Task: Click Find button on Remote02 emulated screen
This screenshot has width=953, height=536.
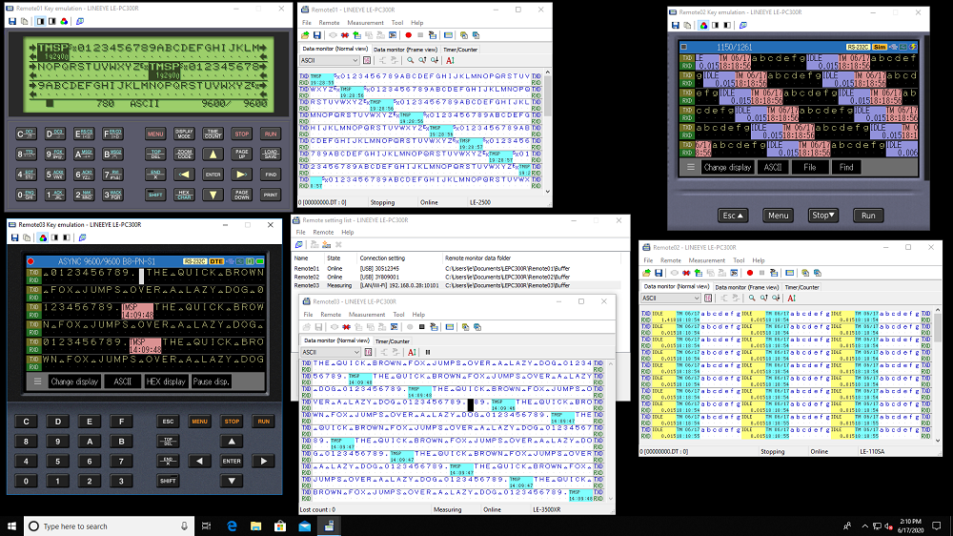Action: [x=846, y=167]
